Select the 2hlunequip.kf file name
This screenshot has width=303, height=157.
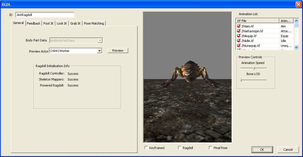tap(251, 45)
